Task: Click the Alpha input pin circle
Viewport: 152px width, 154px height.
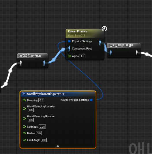Action: (x=69, y=56)
